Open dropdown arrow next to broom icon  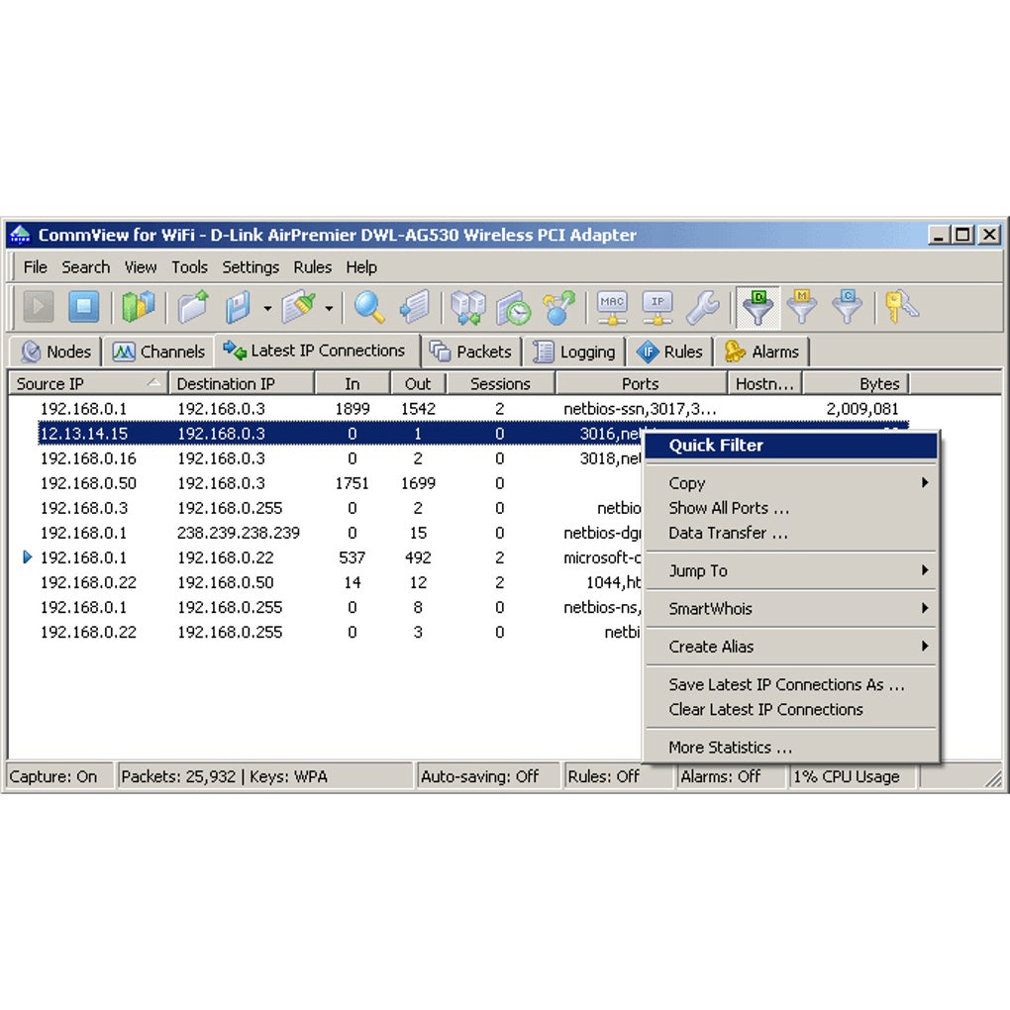(x=329, y=308)
